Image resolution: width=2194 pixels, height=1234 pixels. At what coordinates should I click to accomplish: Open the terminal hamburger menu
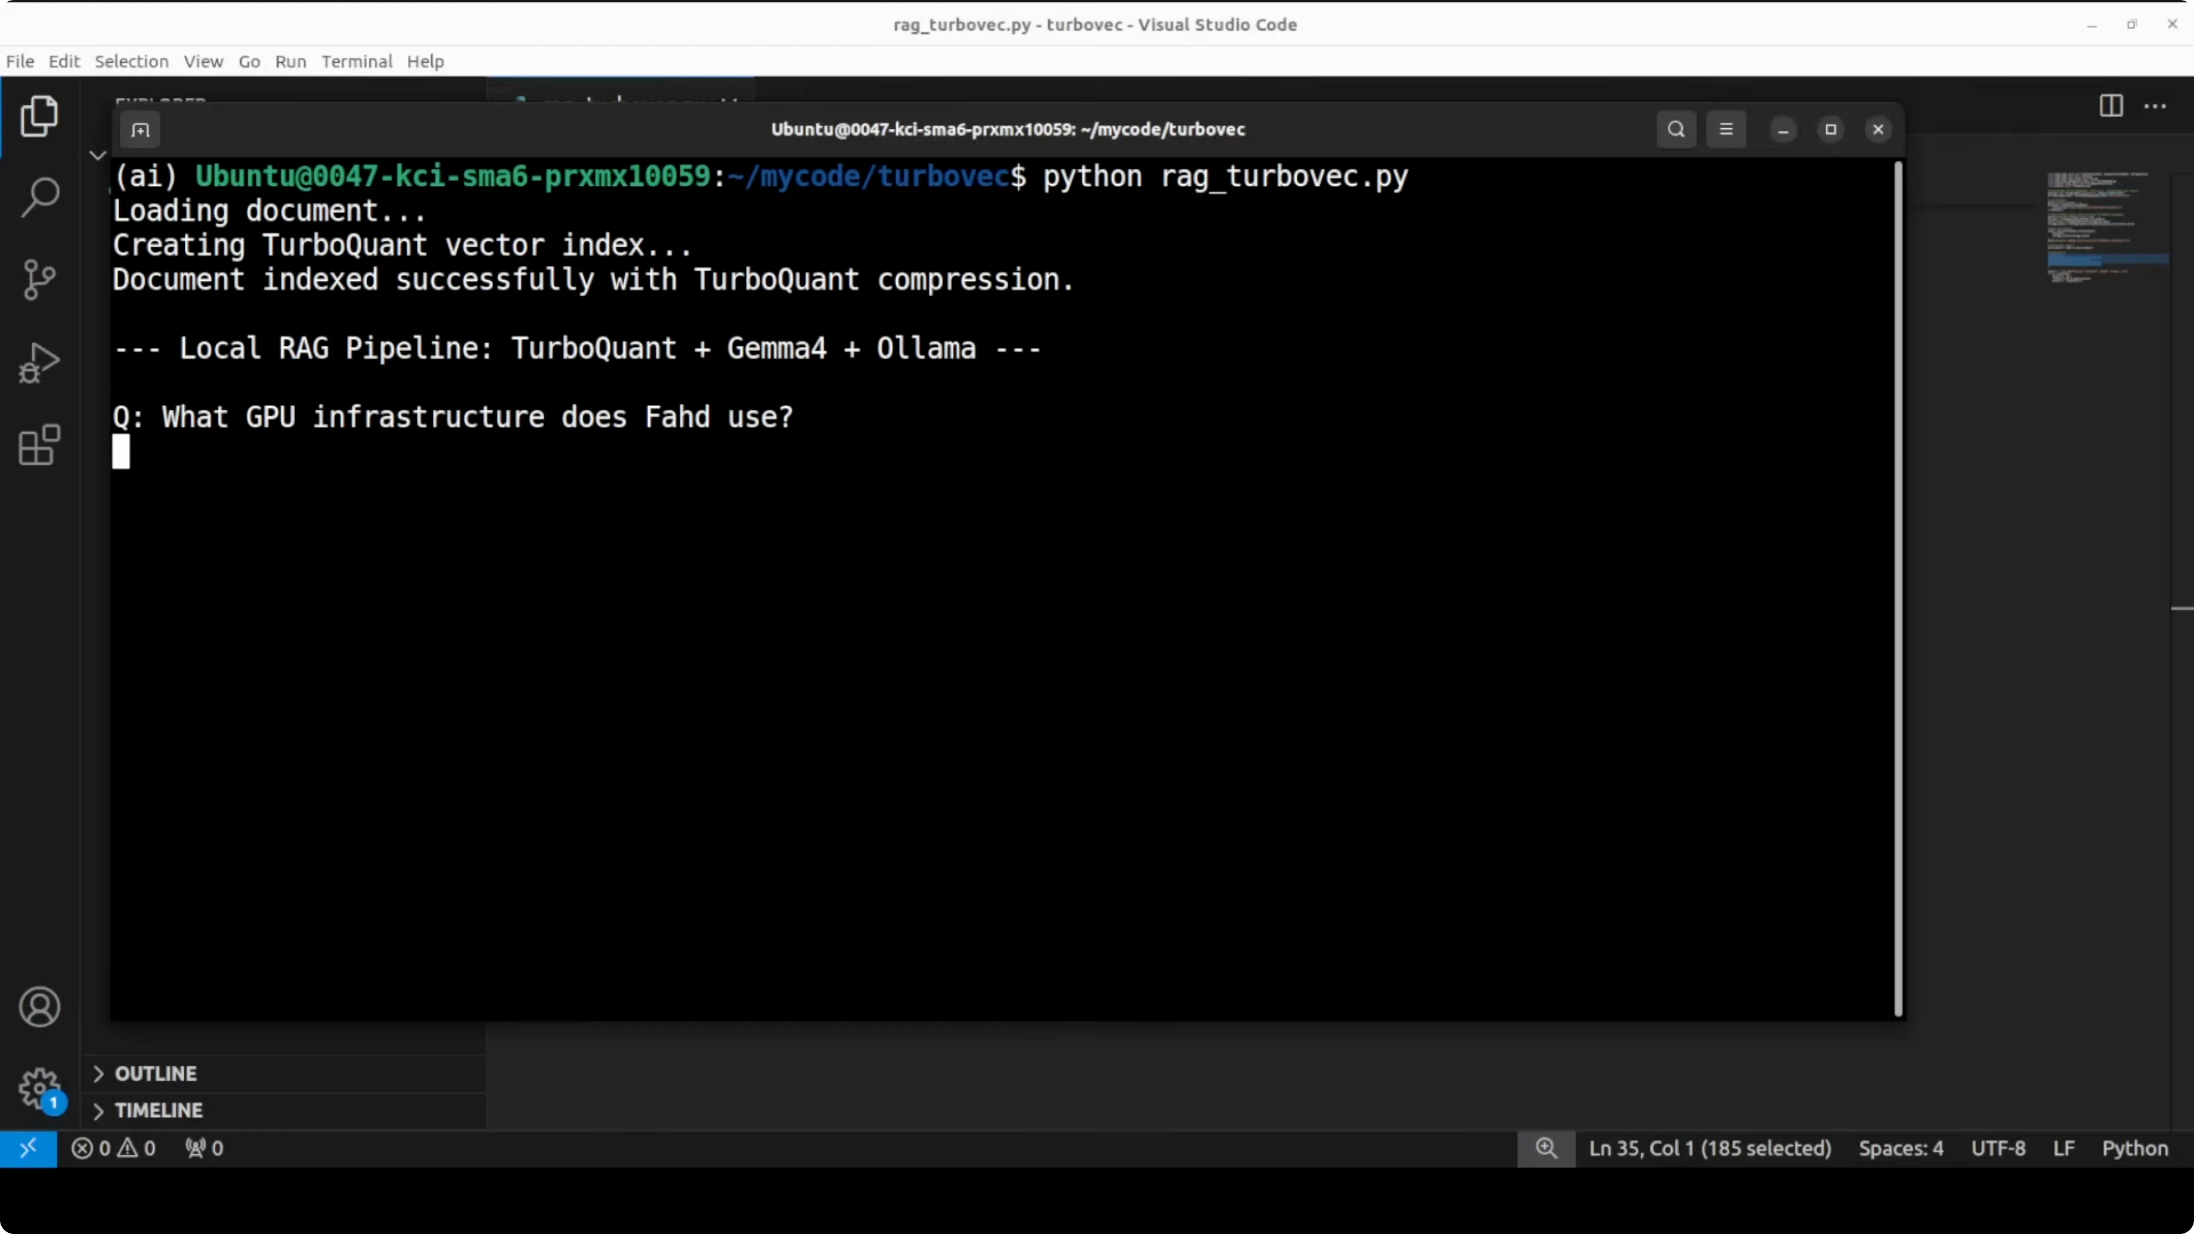click(x=1725, y=129)
